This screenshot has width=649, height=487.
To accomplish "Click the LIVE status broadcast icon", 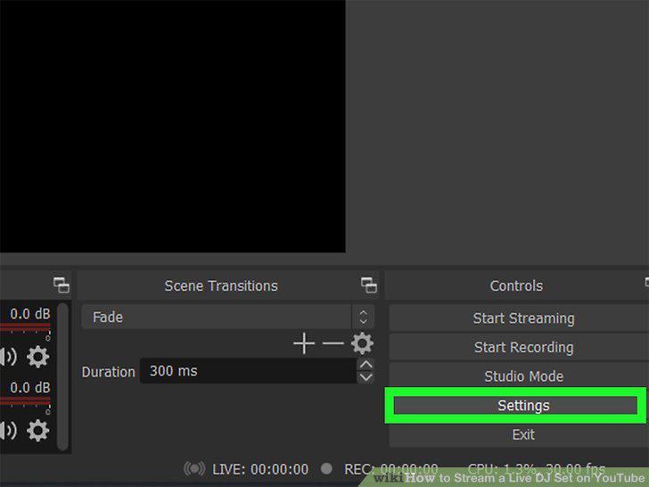I will point(194,469).
